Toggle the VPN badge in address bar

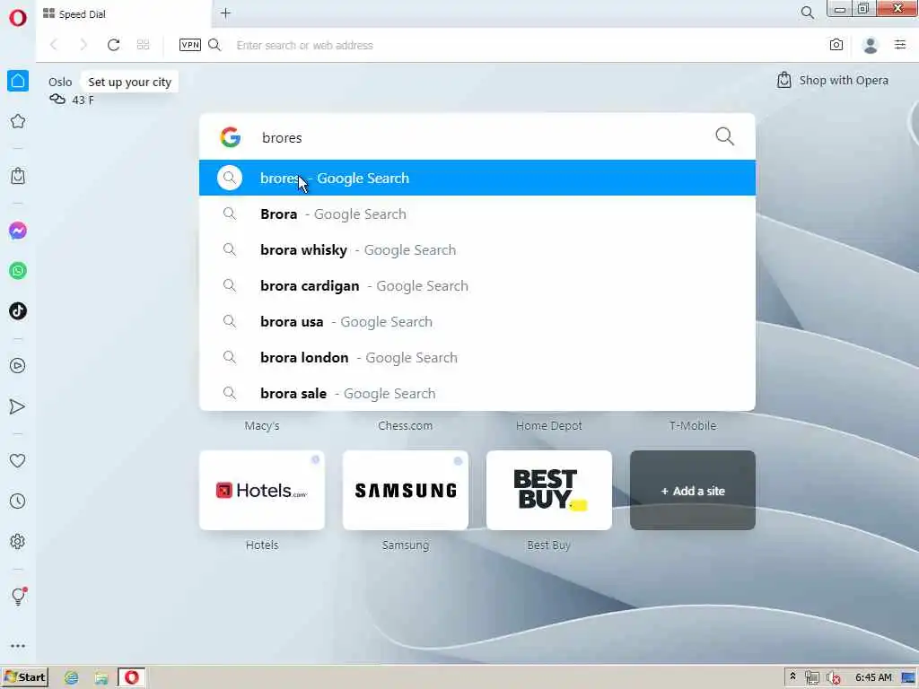click(x=190, y=45)
